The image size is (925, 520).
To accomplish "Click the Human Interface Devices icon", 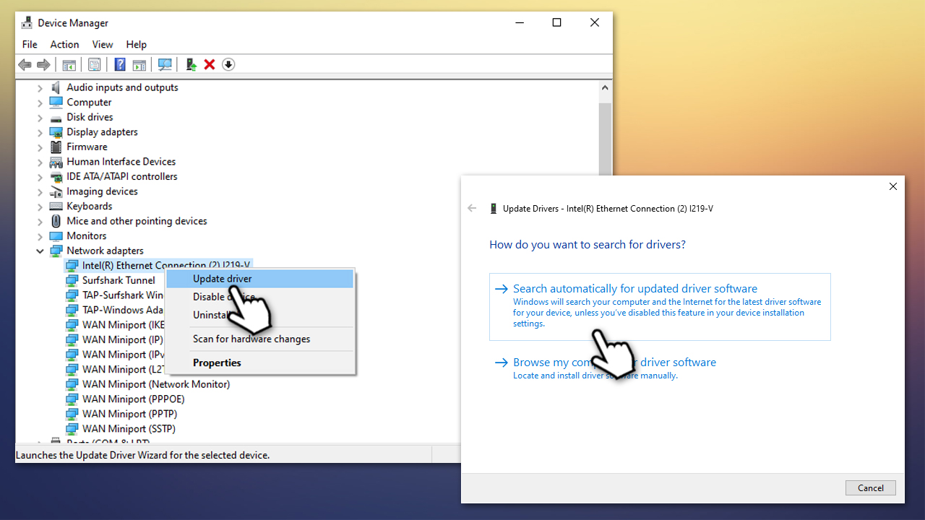I will pyautogui.click(x=56, y=162).
